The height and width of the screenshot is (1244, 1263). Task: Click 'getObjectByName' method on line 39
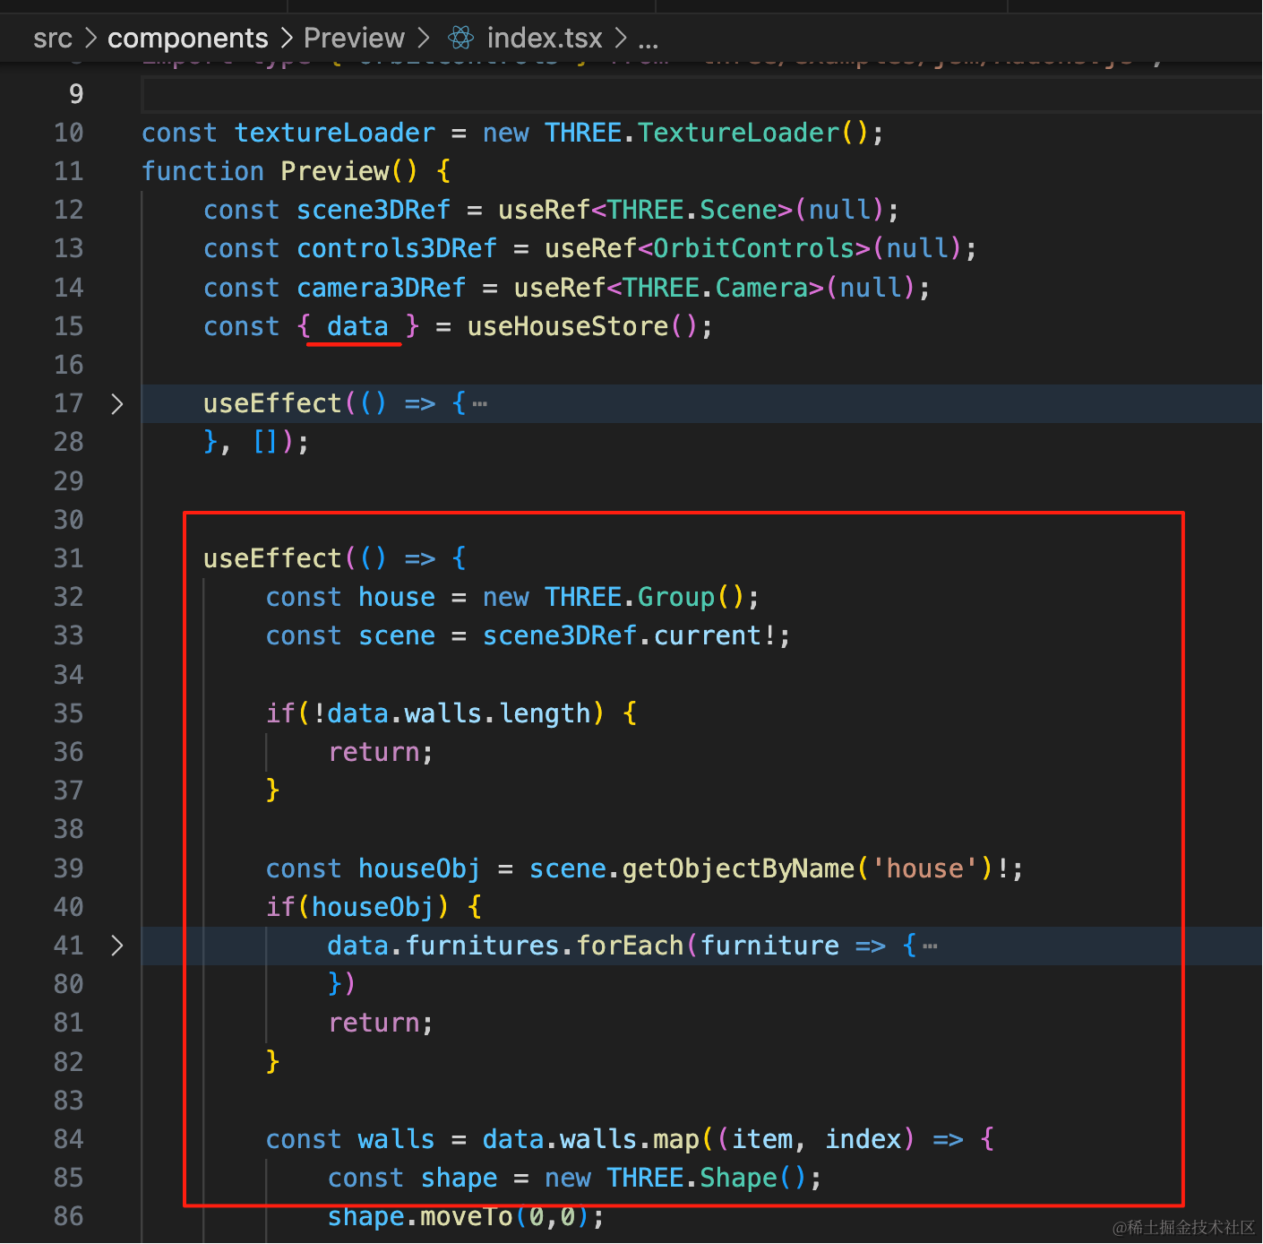[x=738, y=868]
